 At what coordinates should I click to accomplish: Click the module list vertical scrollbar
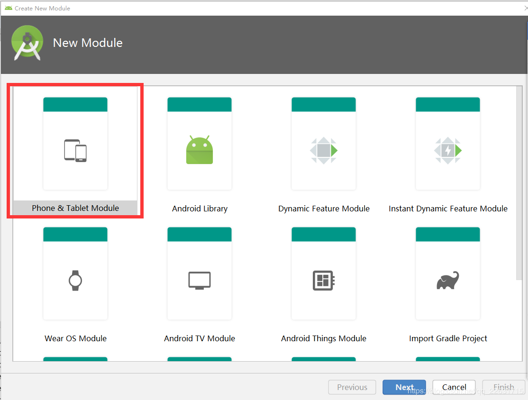click(x=519, y=183)
